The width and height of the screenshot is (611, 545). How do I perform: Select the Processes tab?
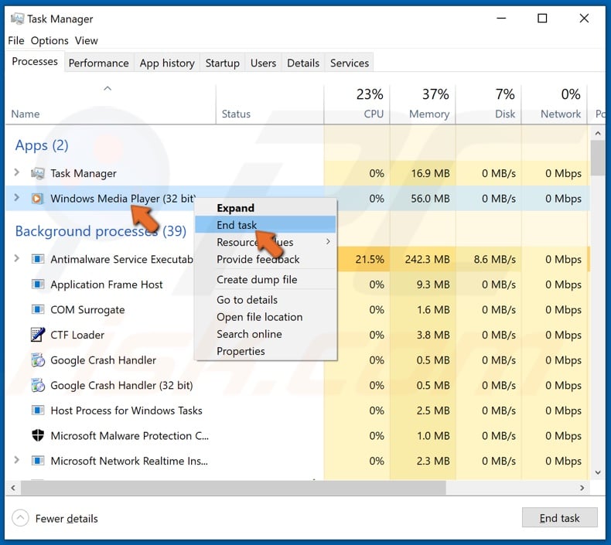35,61
